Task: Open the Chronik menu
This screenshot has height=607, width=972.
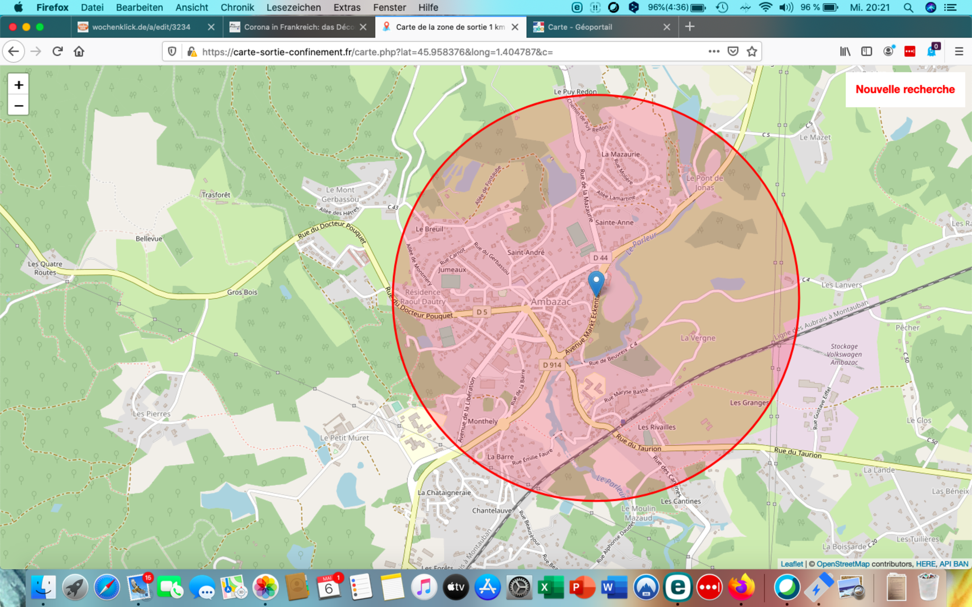Action: pos(237,8)
